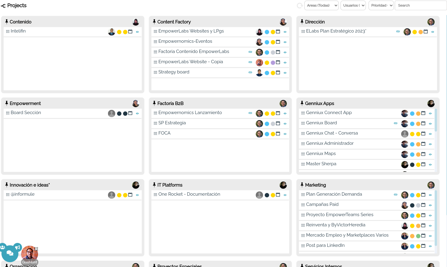
Task: Select the Factoría B2B area title
Action: [170, 103]
